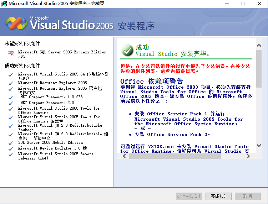Click the 完成(F) button
The width and height of the screenshot is (268, 204).
coord(218,196)
